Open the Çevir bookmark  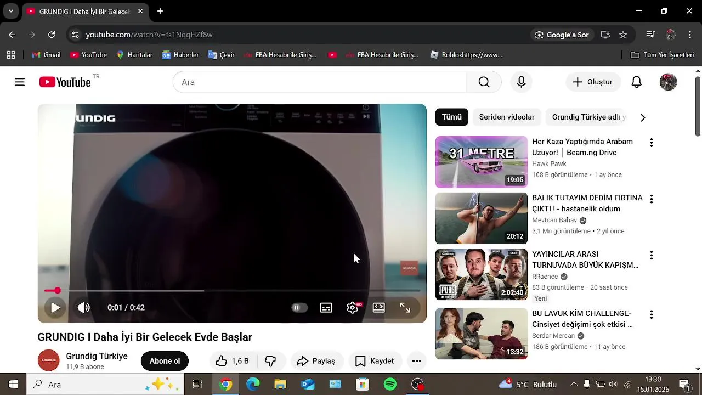click(x=221, y=55)
